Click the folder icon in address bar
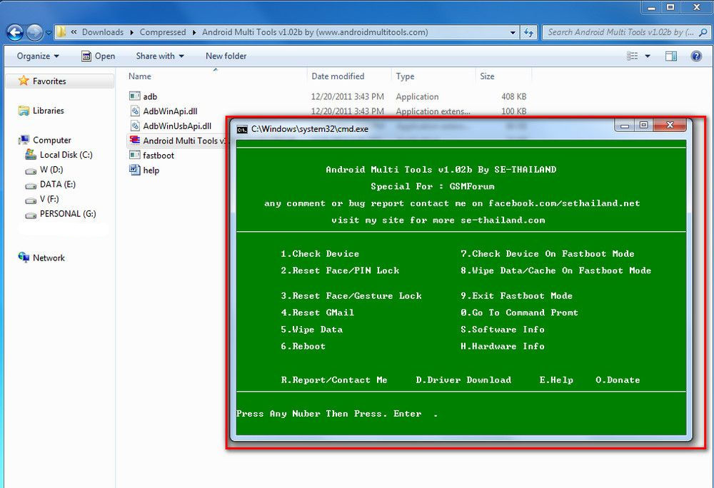This screenshot has height=488, width=714. point(61,32)
